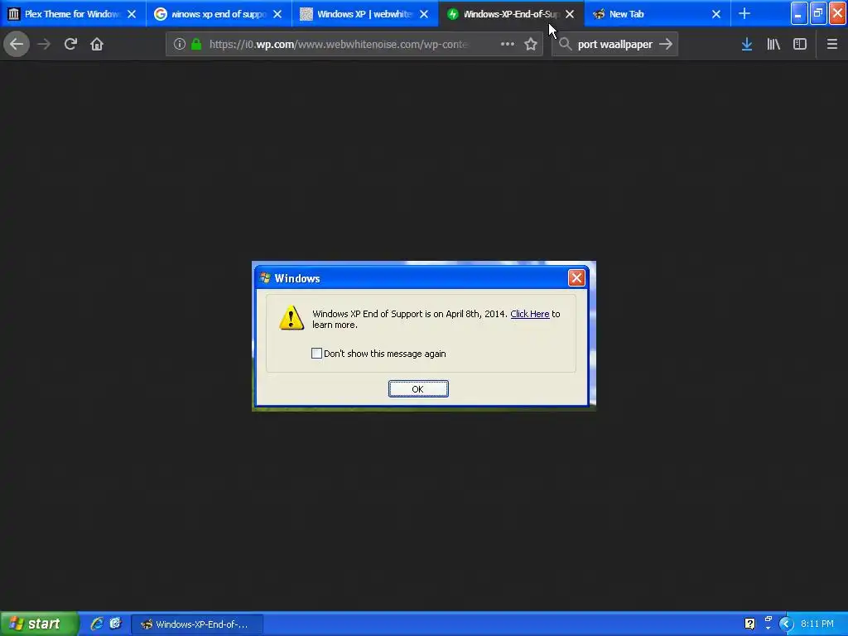
Task: Open the Firefox hamburger menu
Action: [x=832, y=44]
